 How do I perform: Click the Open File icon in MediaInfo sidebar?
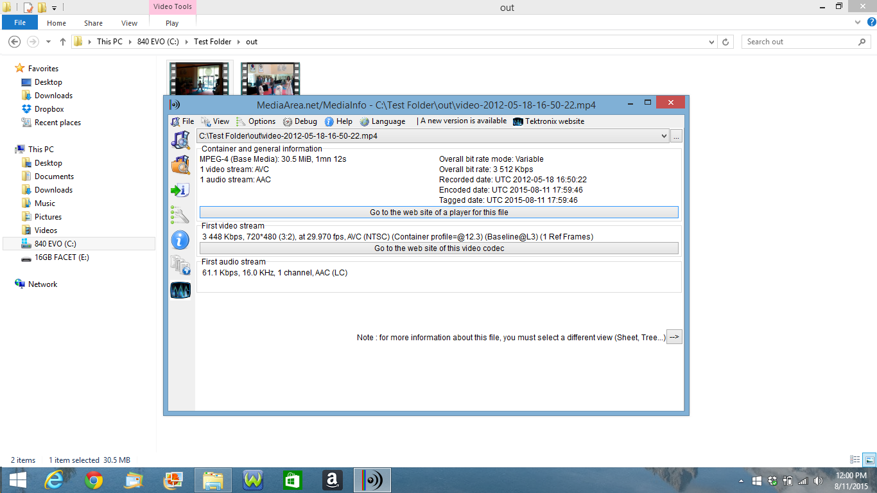pos(180,139)
